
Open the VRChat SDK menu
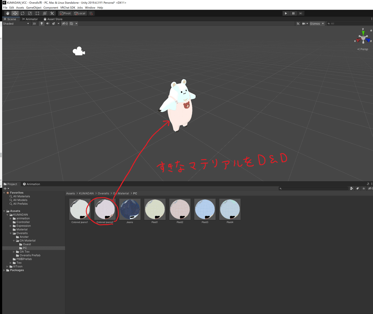pos(68,7)
